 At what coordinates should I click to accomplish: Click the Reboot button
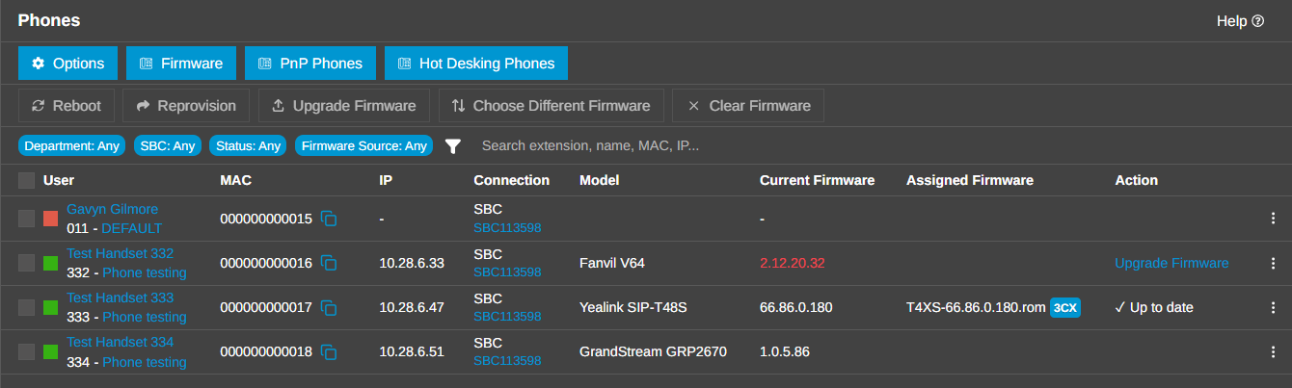[x=67, y=106]
